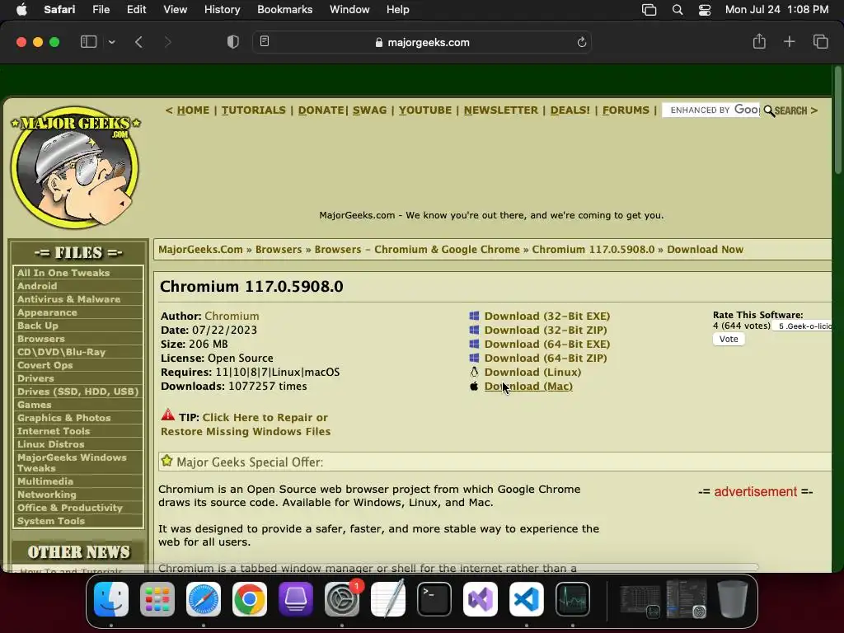Go to HOME in site navigation

click(x=193, y=110)
